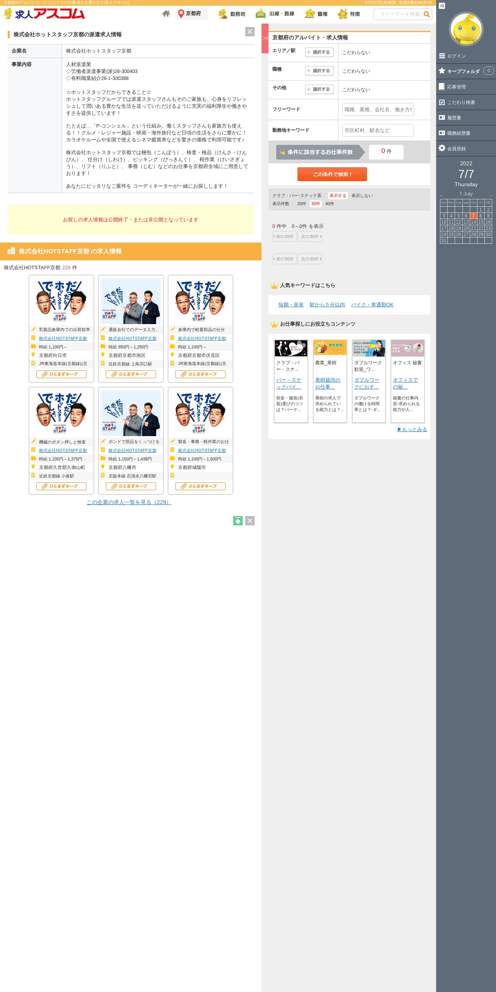Open バイク・車通勤OK keyword link
The width and height of the screenshot is (496, 992).
pos(372,305)
